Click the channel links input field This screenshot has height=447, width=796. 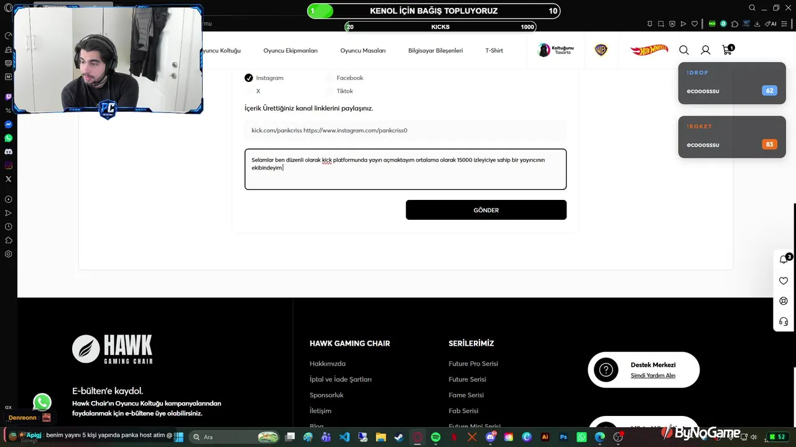[x=405, y=130]
